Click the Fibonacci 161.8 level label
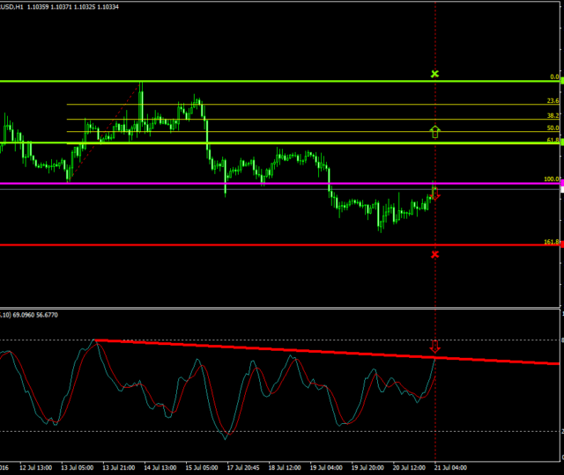Image resolution: width=564 pixels, height=475 pixels. (x=552, y=240)
